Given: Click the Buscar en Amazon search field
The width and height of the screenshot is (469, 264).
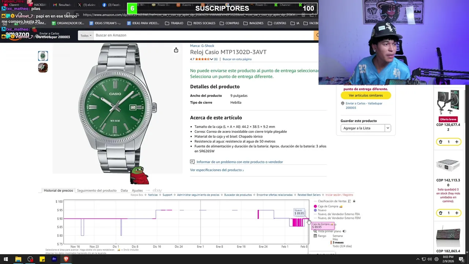Looking at the screenshot, I should (204, 35).
